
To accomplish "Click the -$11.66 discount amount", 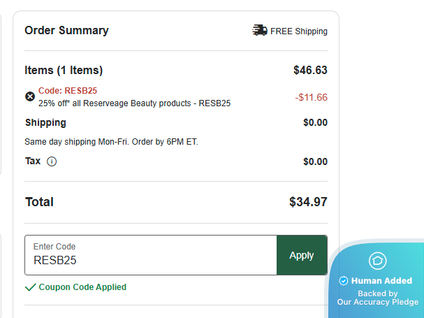I will coord(311,97).
